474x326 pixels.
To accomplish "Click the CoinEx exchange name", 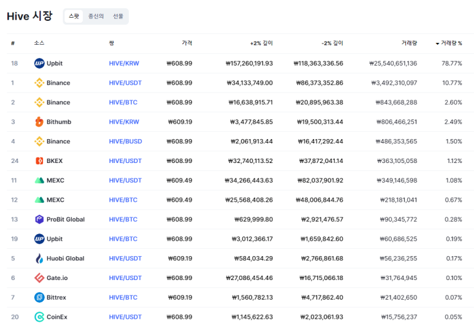I will click(x=57, y=317).
